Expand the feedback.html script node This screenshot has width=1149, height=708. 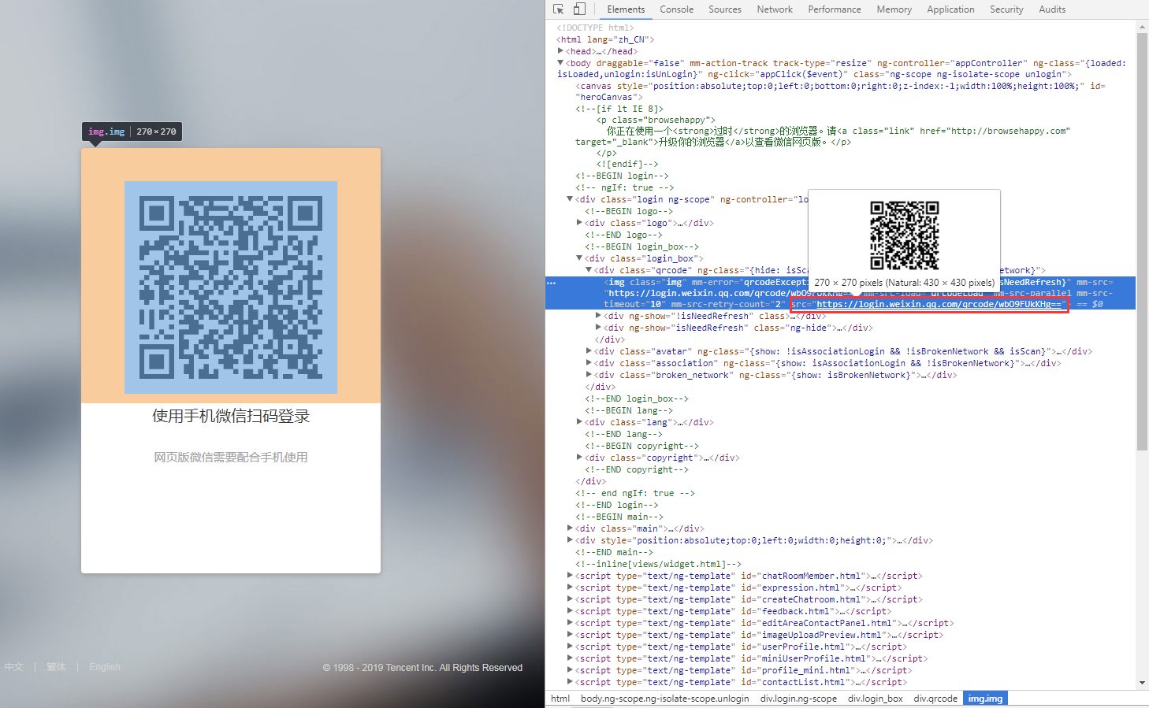coord(570,611)
